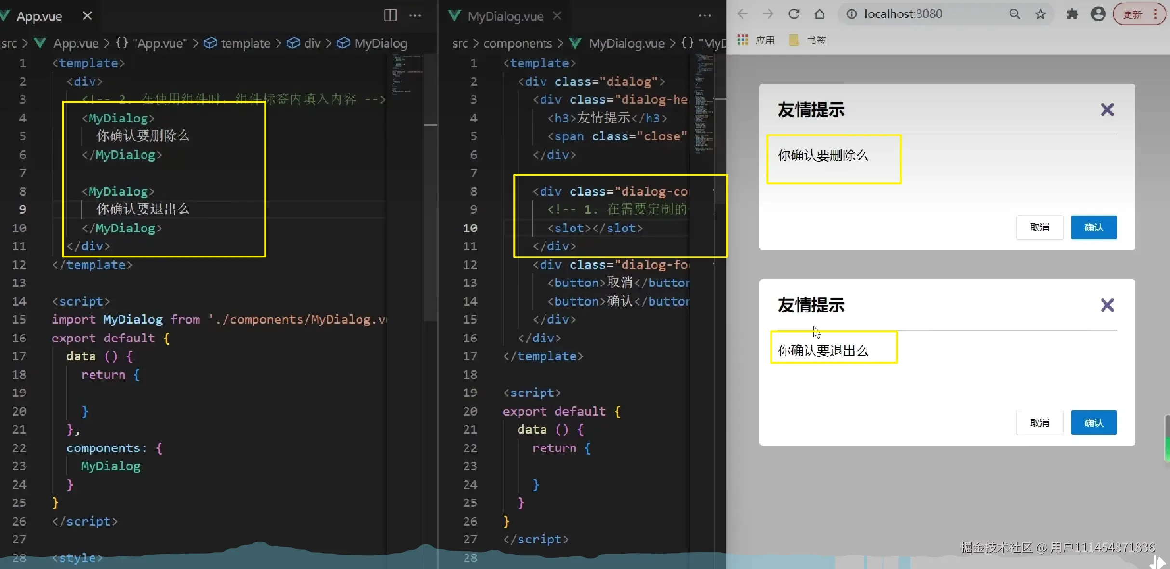This screenshot has height=569, width=1170.
Task: Click 确认 button in the first dialog
Action: click(1093, 227)
